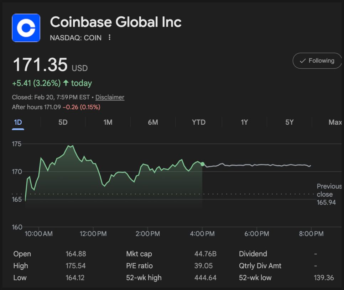
Task: Click the green closing price dot on chart
Action: pos(203,164)
